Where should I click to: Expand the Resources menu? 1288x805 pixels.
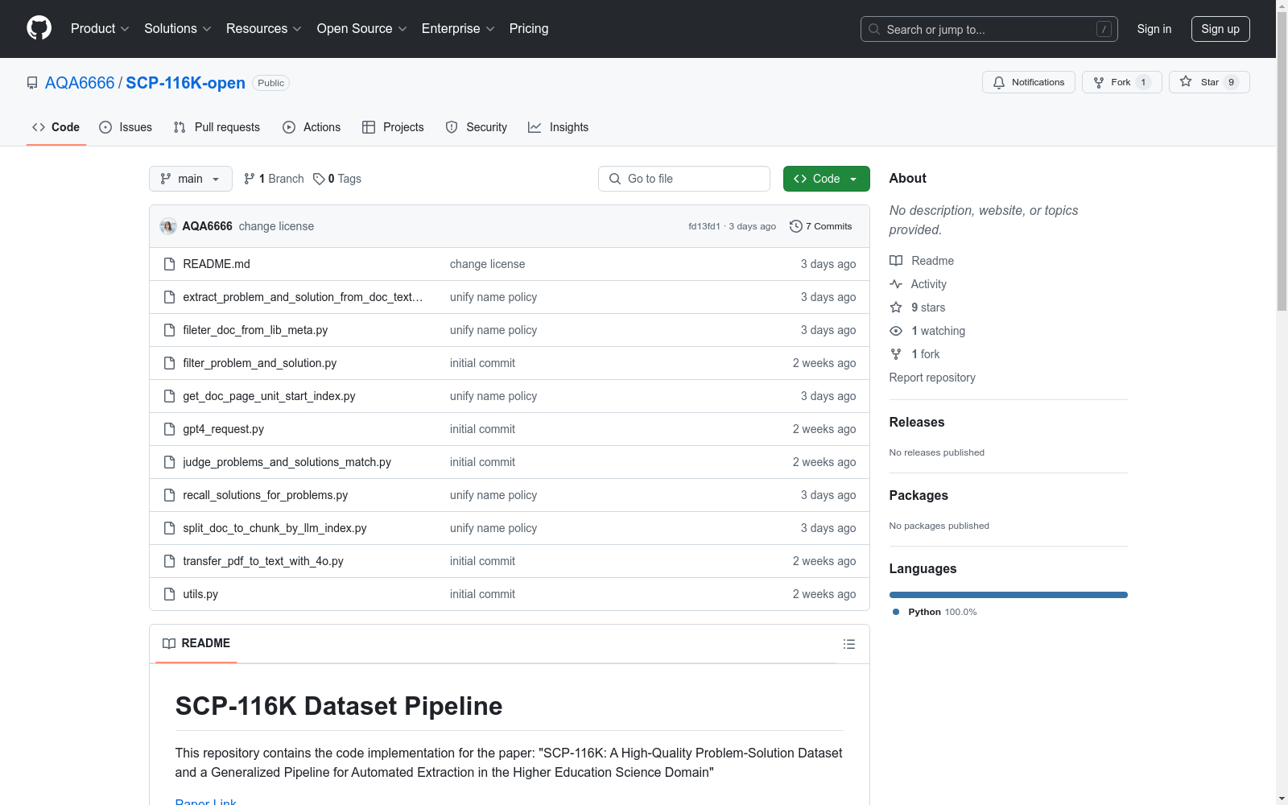264,29
